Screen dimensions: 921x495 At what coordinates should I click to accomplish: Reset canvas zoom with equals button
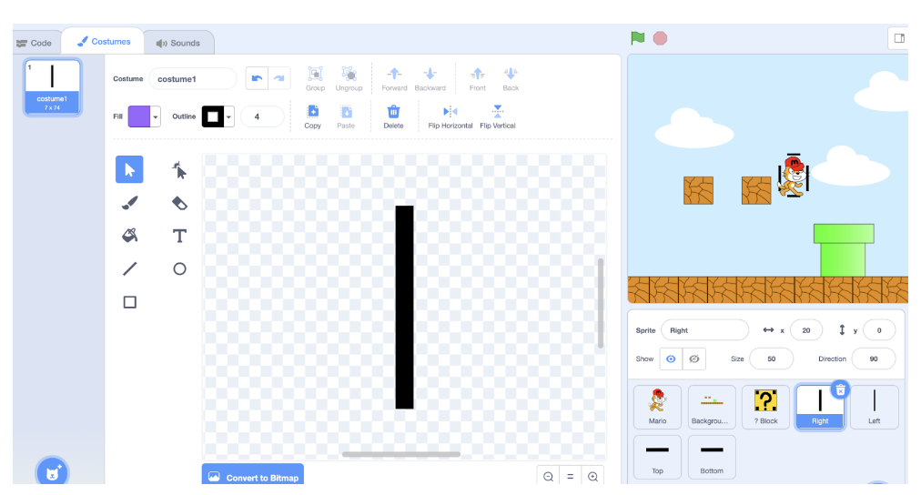point(570,476)
